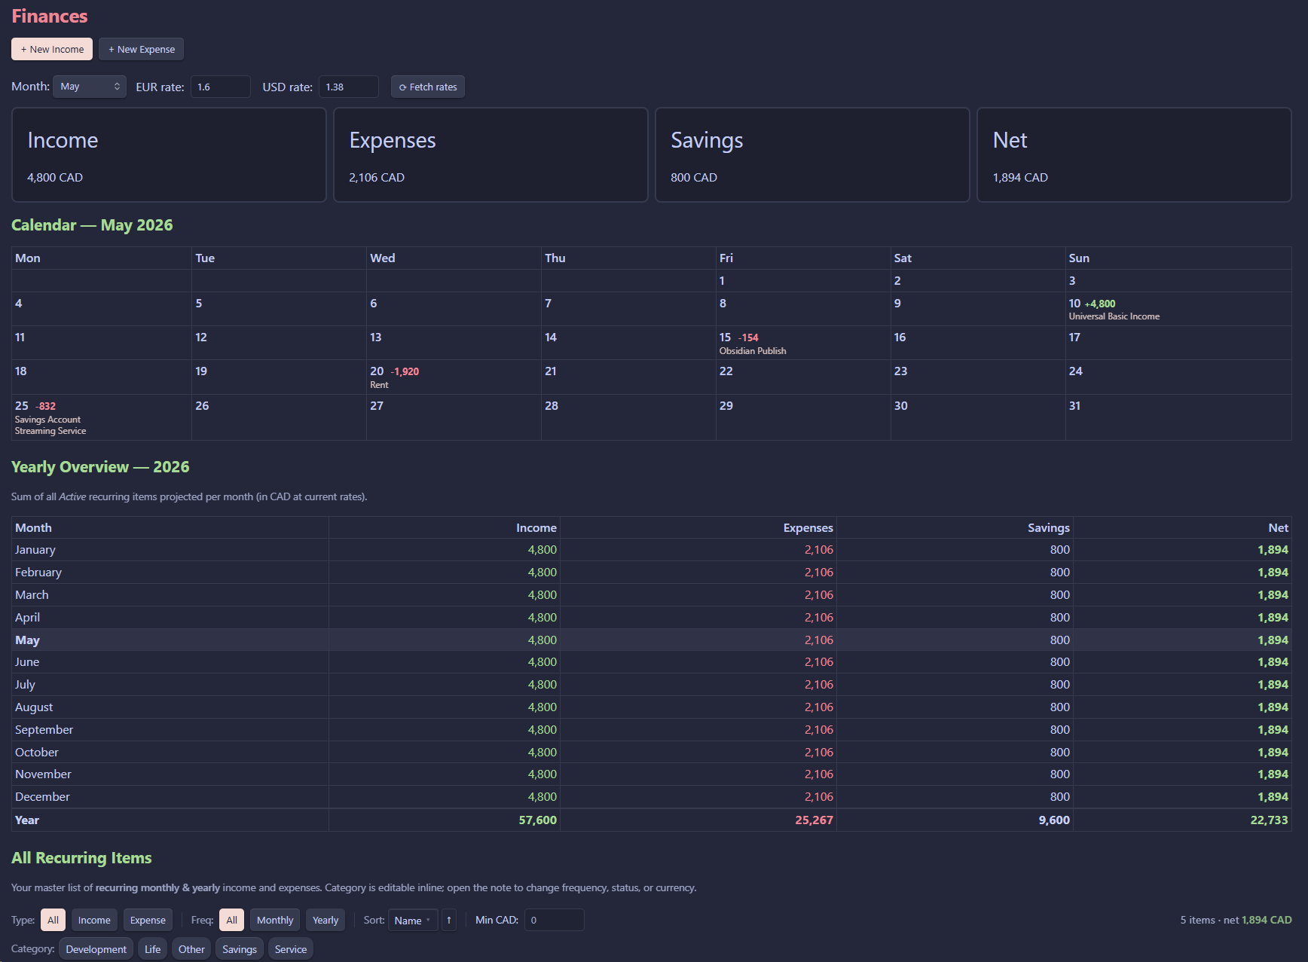The width and height of the screenshot is (1308, 962).
Task: Select the Rent entry on the 20th
Action: pos(379,385)
